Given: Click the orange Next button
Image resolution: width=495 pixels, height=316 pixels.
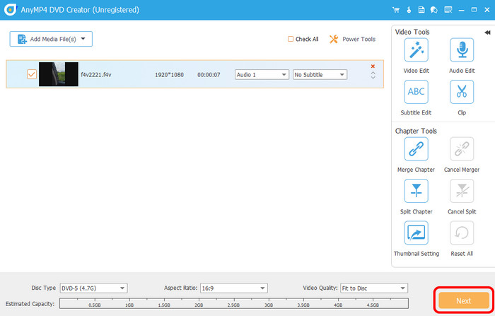Looking at the screenshot, I should 463,300.
